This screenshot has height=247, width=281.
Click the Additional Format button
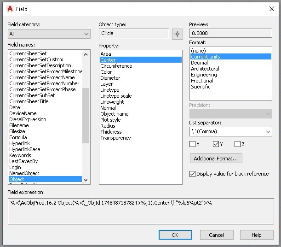click(216, 159)
